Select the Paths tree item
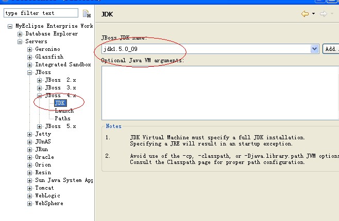This screenshot has height=221, width=339. [x=62, y=118]
